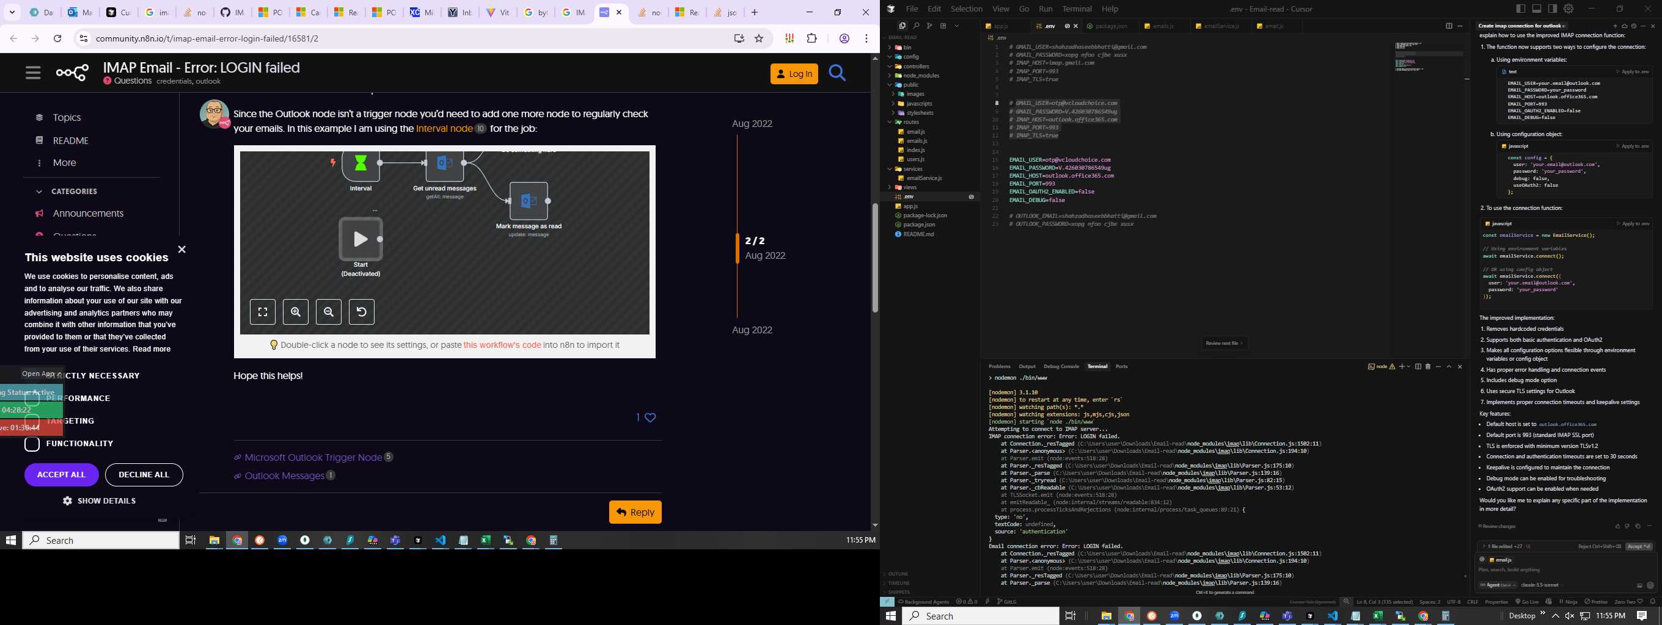The width and height of the screenshot is (1662, 625).
Task: Click the zoom out icon in workflow preview
Action: pos(328,312)
